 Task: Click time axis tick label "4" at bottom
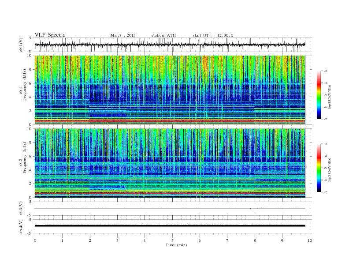coord(145,240)
